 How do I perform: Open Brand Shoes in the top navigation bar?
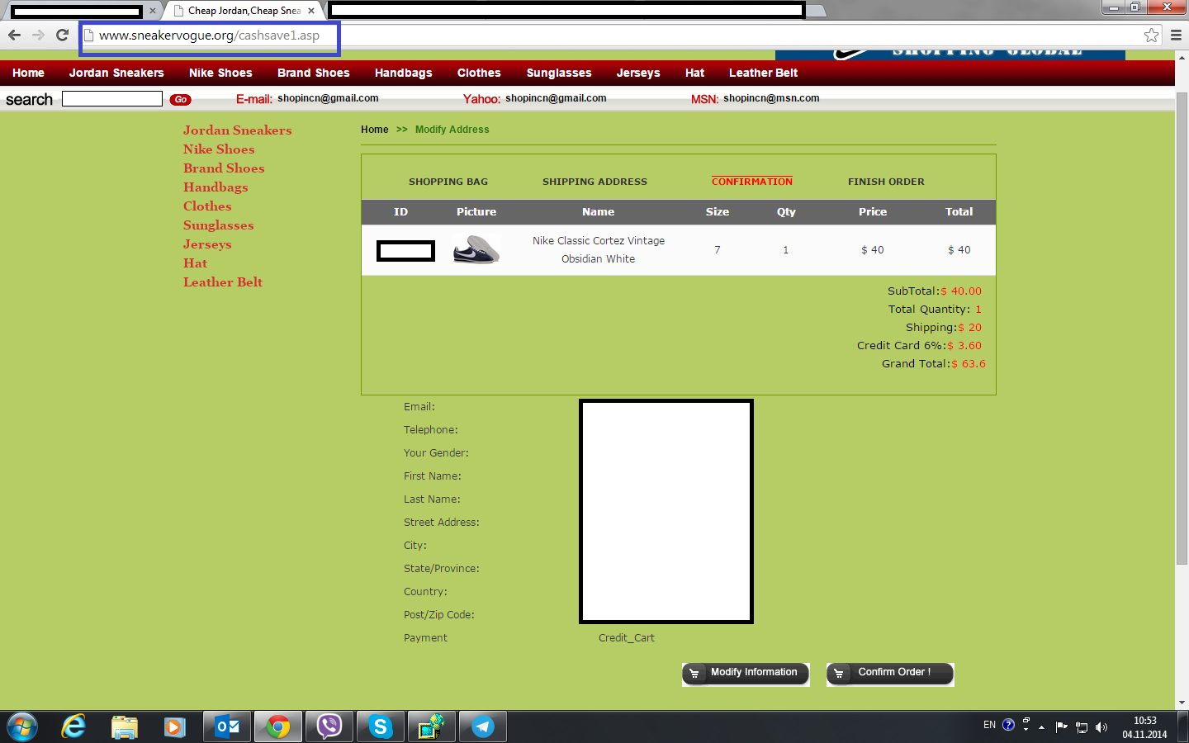tap(314, 73)
